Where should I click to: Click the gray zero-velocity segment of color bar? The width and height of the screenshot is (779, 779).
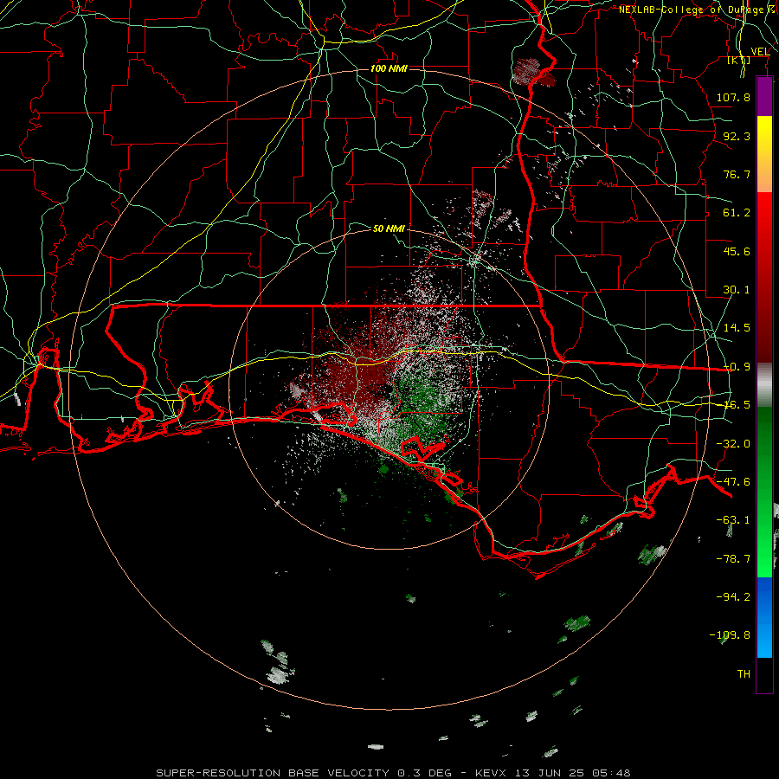(x=764, y=385)
